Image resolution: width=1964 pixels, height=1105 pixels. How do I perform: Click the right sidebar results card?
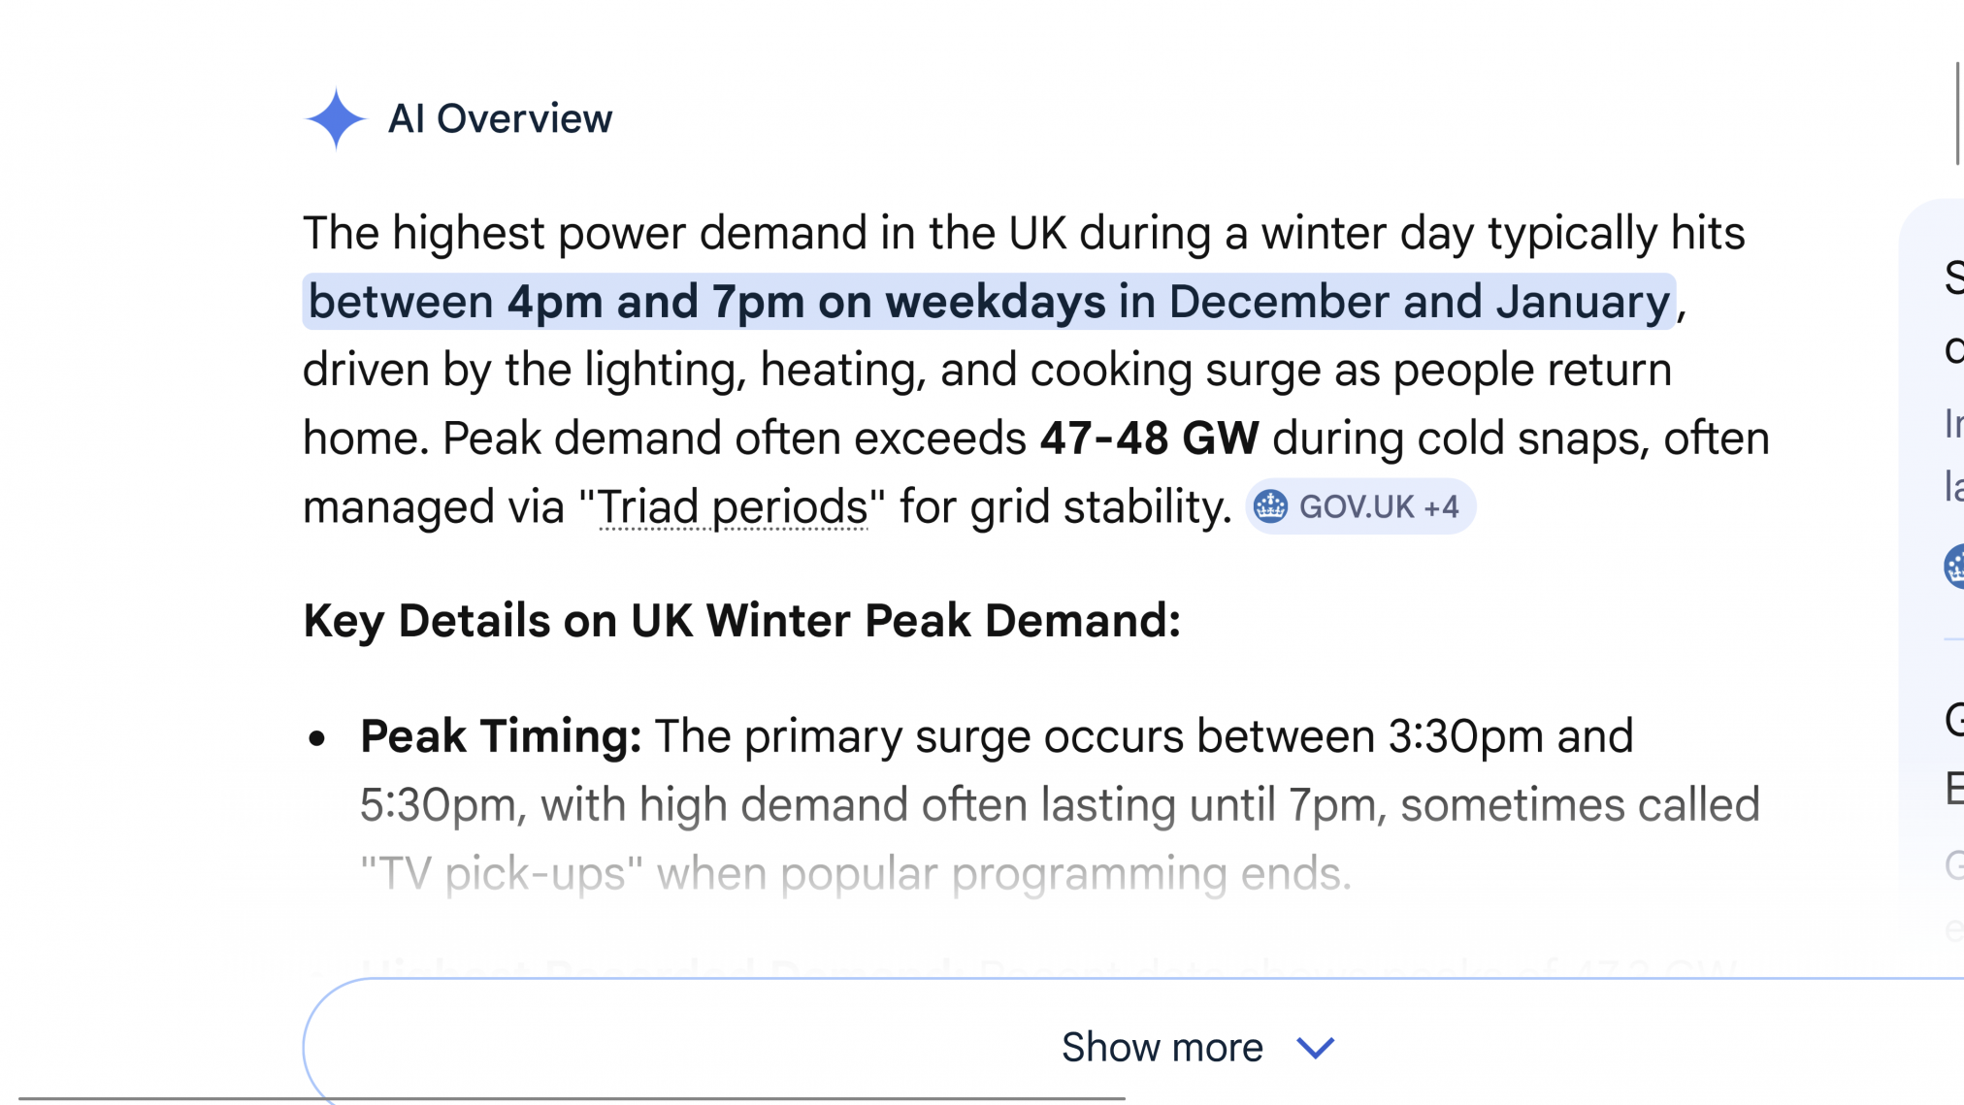pyautogui.click(x=1941, y=437)
